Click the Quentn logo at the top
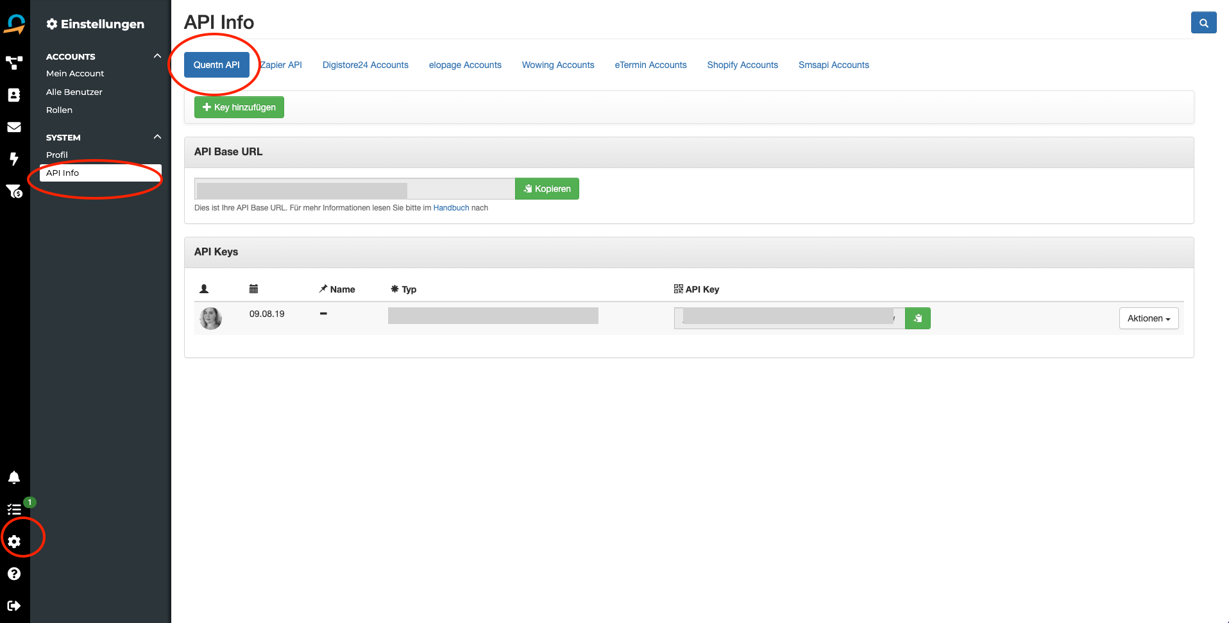The image size is (1229, 623). [x=15, y=24]
